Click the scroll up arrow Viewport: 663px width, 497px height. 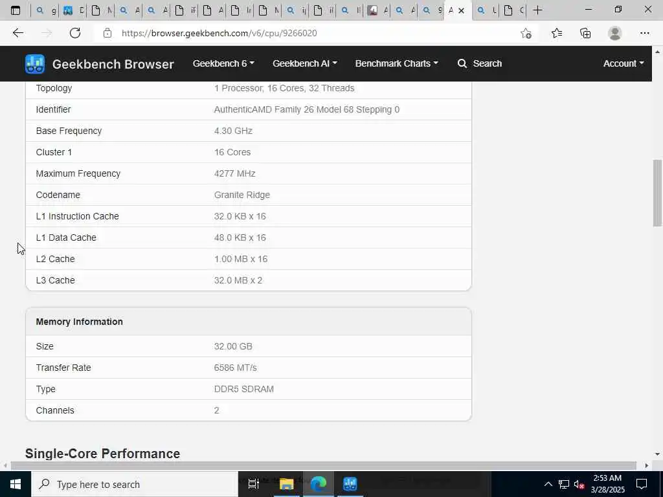point(657,52)
